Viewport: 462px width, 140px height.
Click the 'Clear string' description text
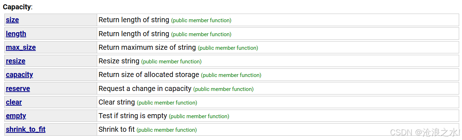[117, 102]
